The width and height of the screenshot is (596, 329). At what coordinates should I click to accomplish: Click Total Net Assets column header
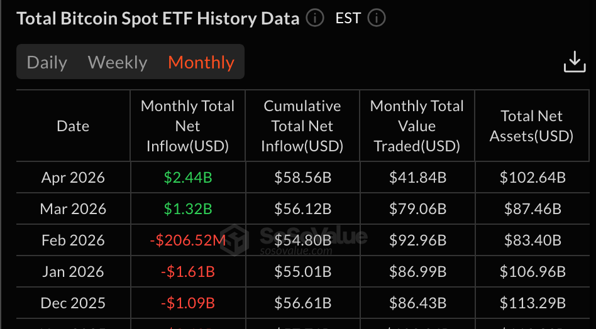click(531, 126)
